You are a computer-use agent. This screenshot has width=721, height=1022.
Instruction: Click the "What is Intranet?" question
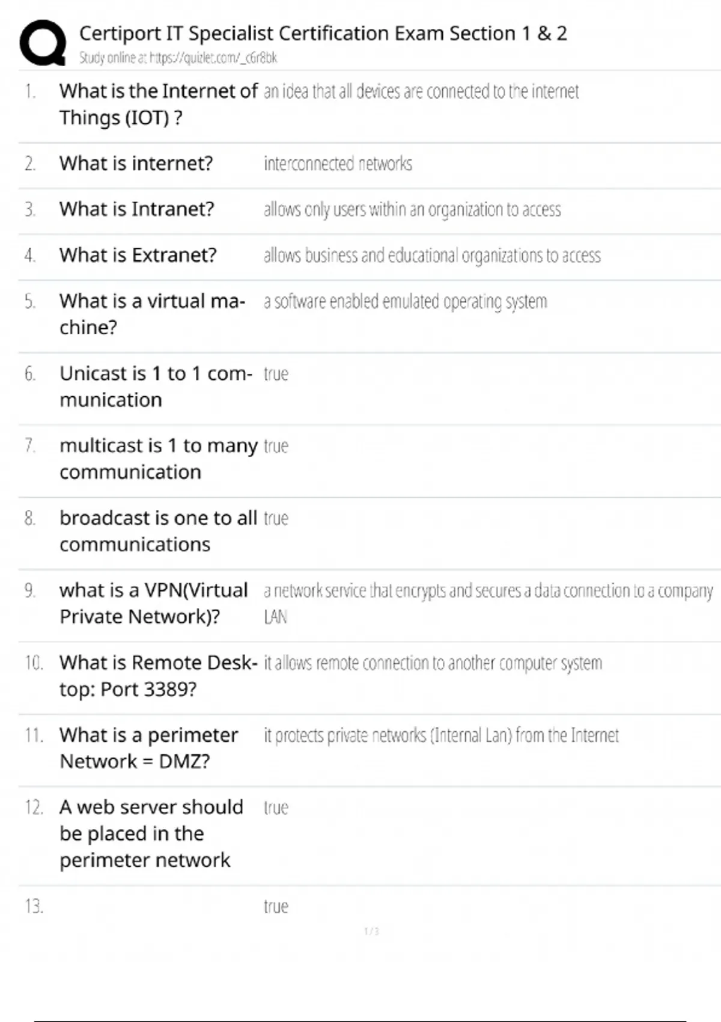tap(136, 209)
